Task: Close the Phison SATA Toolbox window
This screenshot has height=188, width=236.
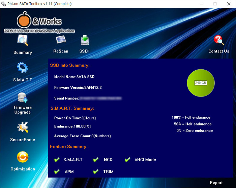Action: click(229, 4)
